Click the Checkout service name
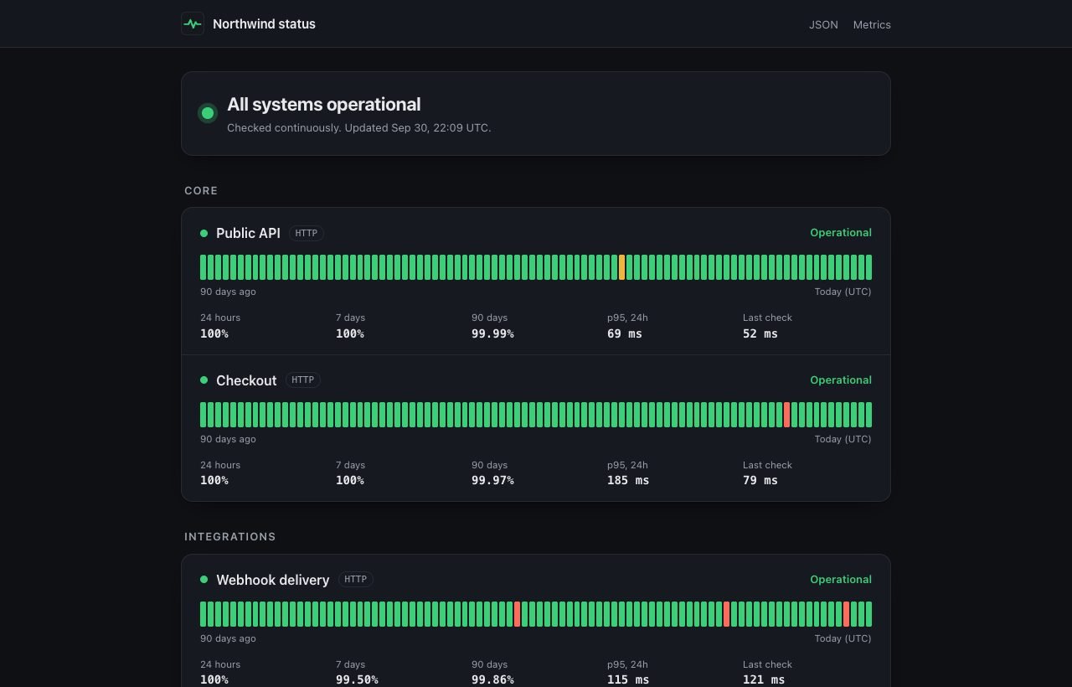 click(x=246, y=380)
